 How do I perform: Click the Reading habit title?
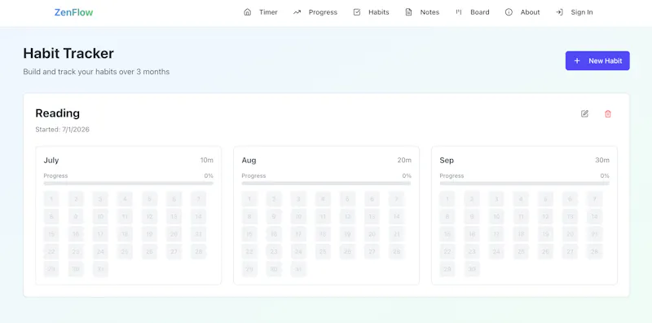57,113
